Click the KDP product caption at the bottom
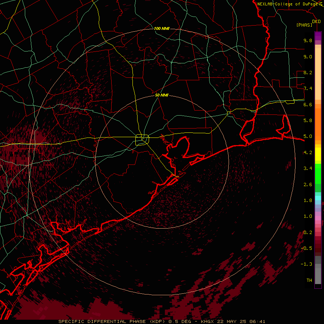Viewport: 324px width, 324px height. (162, 321)
